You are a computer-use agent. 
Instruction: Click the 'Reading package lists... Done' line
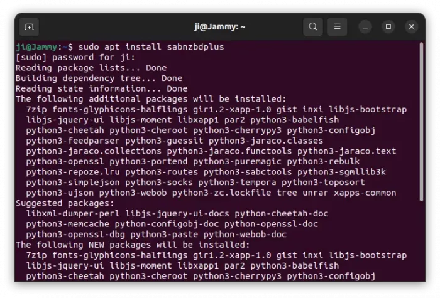pos(91,68)
